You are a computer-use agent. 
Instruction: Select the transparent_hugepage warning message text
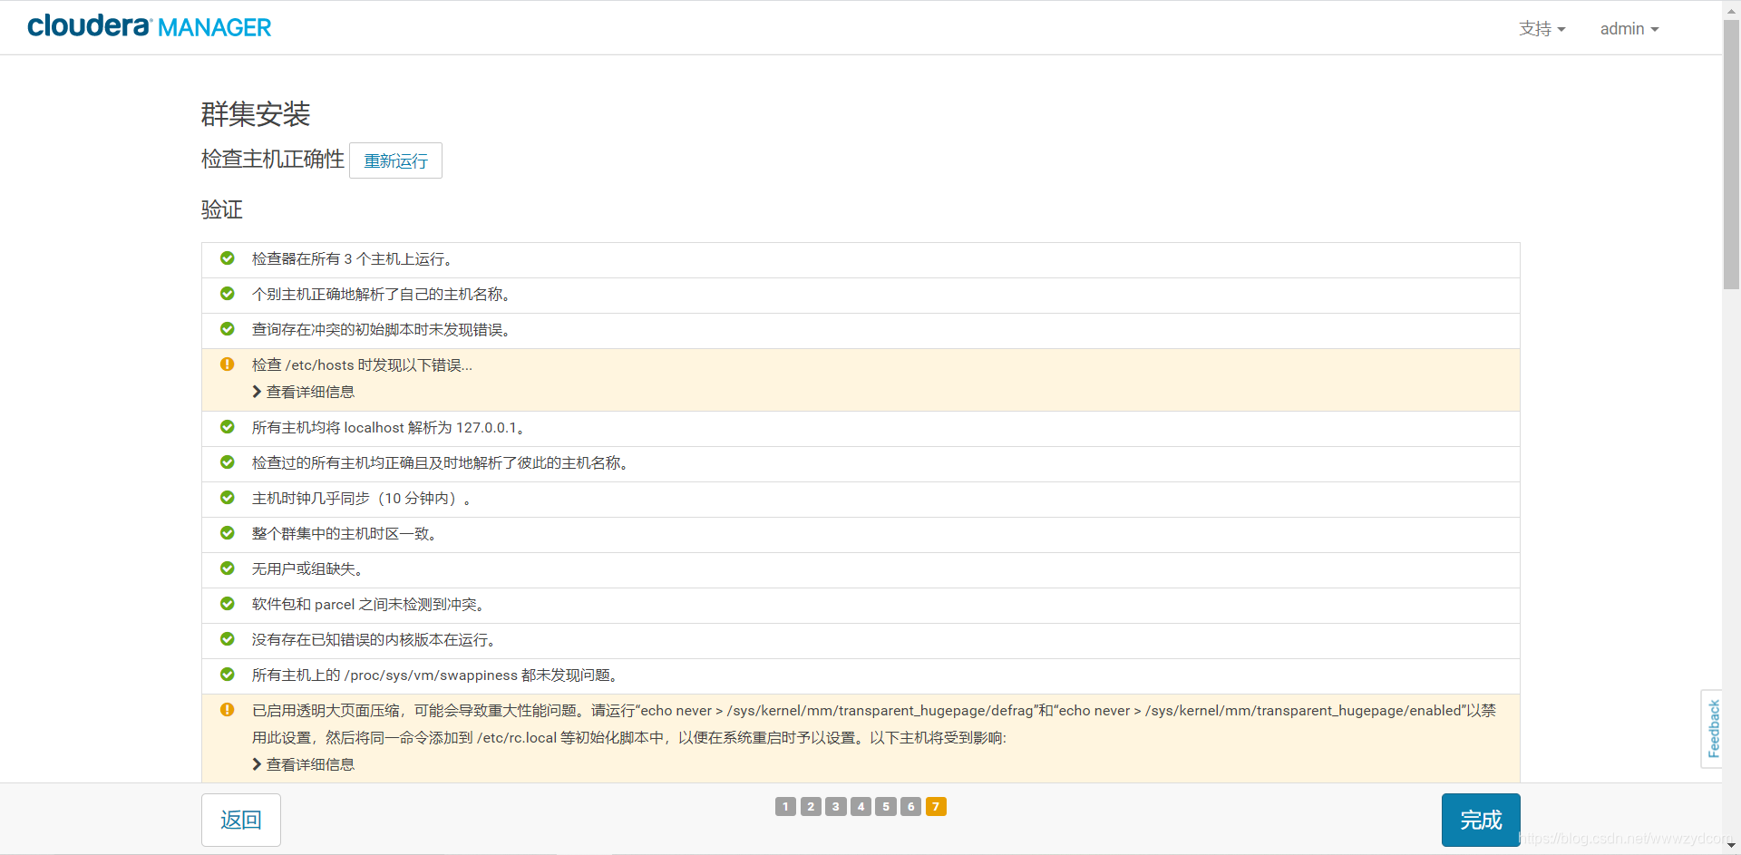[874, 724]
